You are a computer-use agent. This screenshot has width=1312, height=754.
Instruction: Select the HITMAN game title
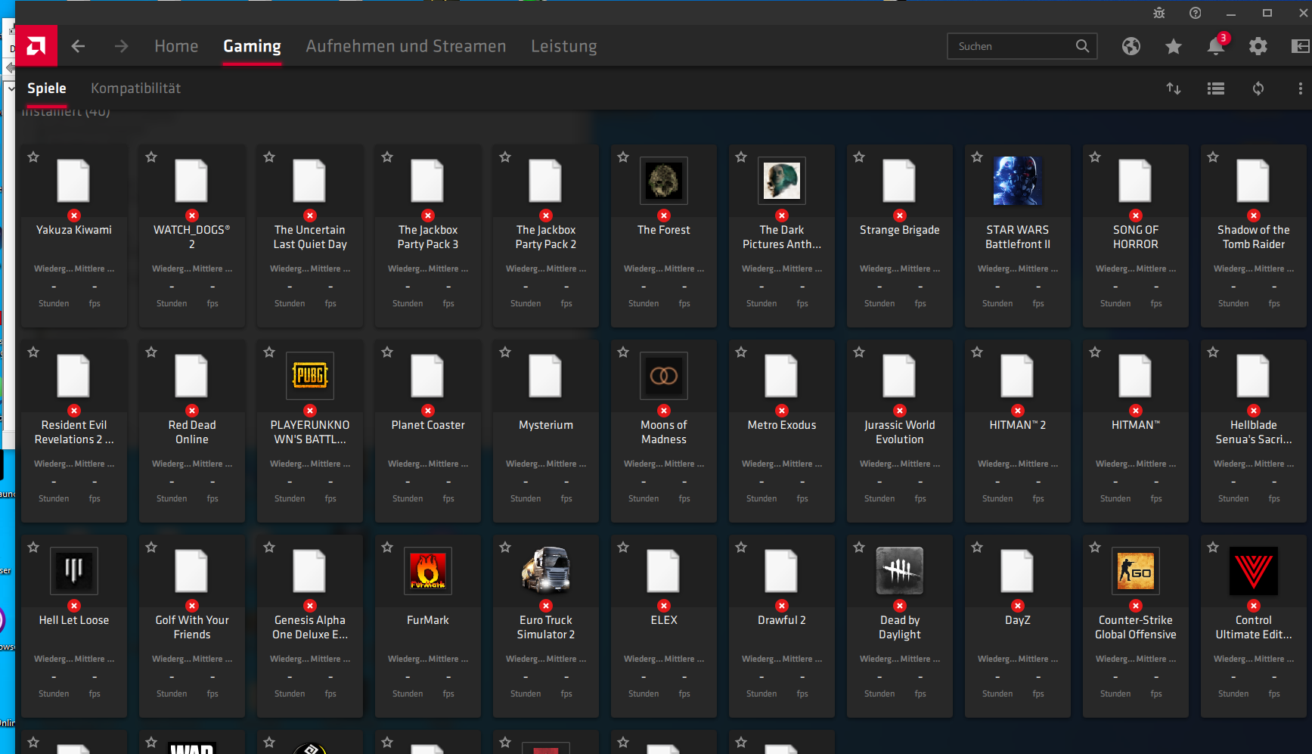(1136, 425)
